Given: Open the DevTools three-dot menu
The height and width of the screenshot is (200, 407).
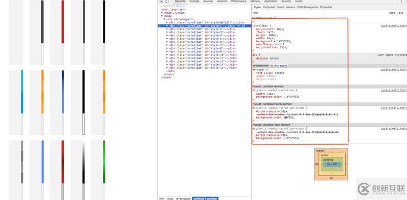Looking at the screenshot, I should coord(402,2).
